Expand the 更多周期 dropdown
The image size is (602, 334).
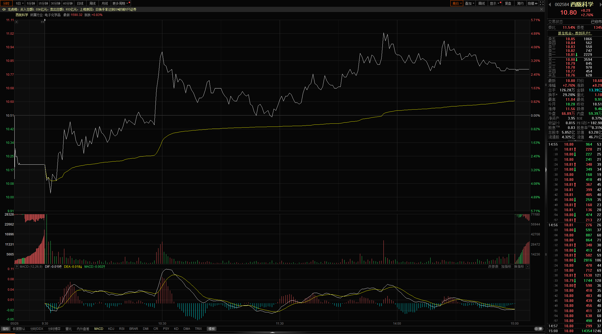pyautogui.click(x=120, y=3)
